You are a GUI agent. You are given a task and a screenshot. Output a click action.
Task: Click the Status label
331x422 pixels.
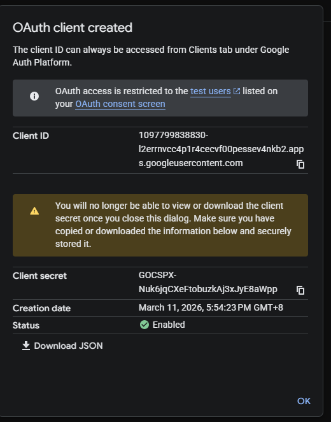tap(26, 325)
